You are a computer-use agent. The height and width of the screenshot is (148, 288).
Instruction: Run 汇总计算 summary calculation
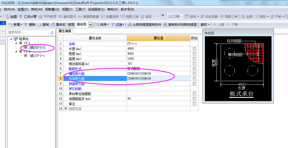(x=28, y=17)
